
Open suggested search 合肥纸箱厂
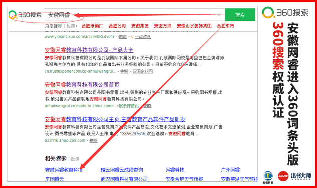[x=92, y=26]
